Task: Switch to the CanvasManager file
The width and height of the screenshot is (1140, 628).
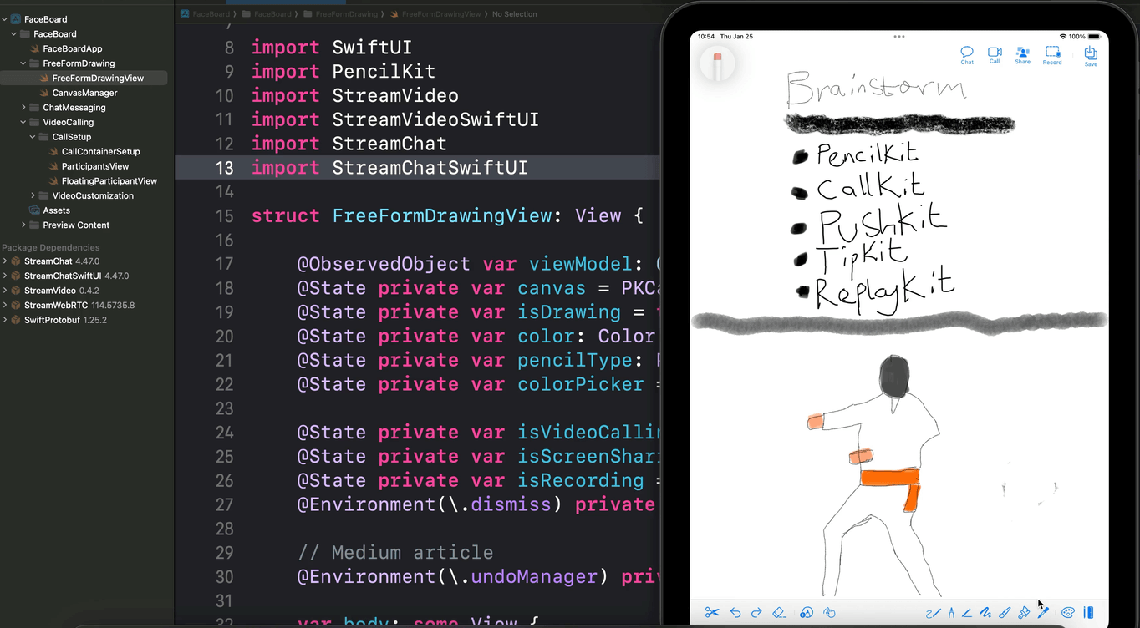Action: point(84,93)
